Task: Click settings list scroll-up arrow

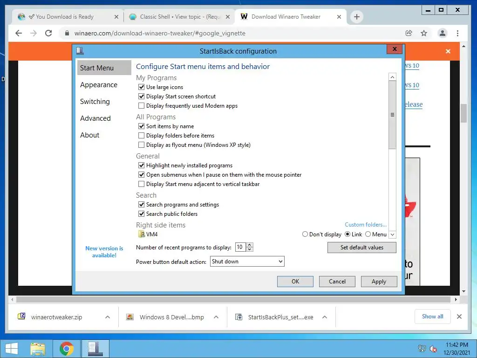Action: coord(392,77)
